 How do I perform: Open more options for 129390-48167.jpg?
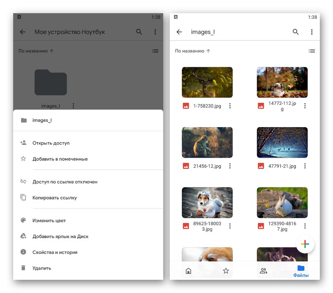click(305, 226)
